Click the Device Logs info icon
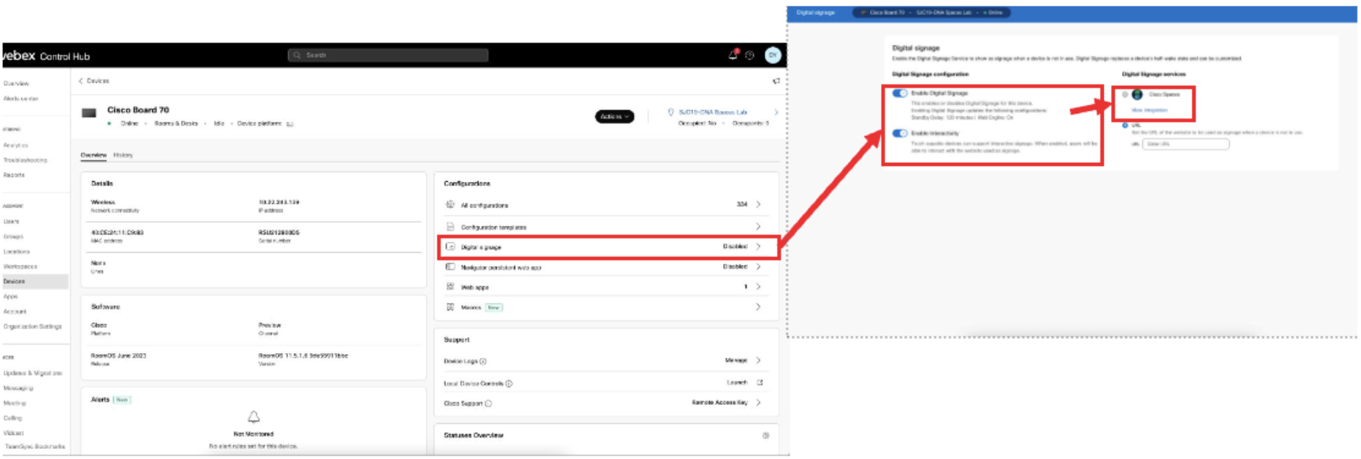This screenshot has width=1361, height=459. coord(483,361)
